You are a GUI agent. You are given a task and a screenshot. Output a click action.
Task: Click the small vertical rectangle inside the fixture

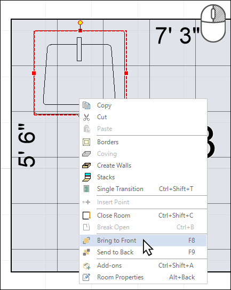[x=79, y=49]
